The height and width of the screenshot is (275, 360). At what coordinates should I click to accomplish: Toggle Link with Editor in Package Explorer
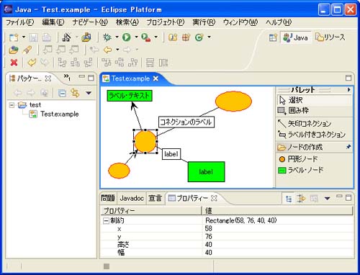(x=75, y=93)
